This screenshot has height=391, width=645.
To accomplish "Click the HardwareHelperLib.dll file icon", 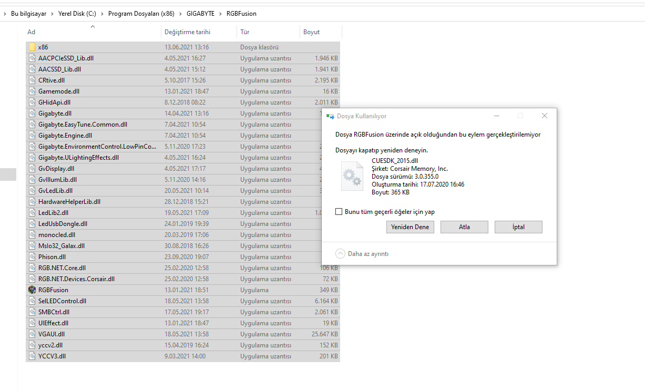I will pos(32,202).
